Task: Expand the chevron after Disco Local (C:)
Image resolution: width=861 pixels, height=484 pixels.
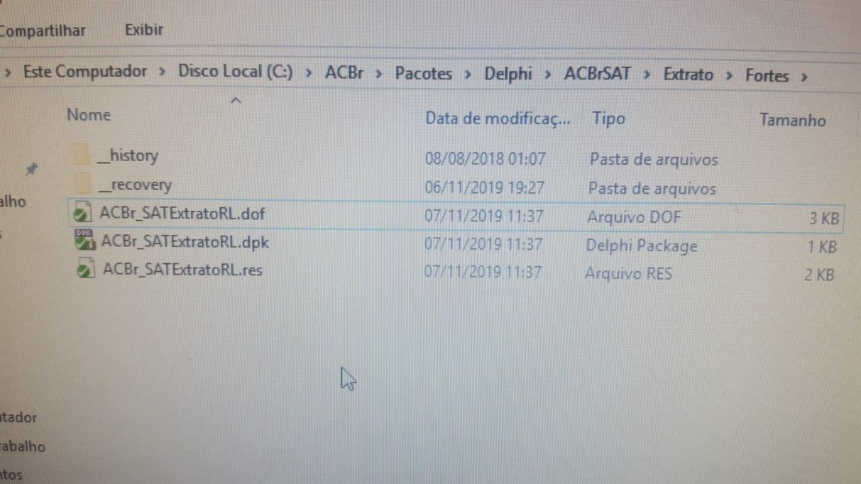Action: coord(309,73)
